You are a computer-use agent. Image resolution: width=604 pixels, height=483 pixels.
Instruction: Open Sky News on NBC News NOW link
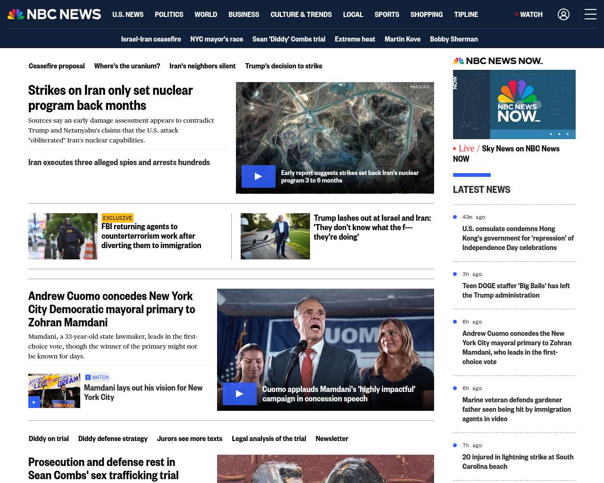506,153
